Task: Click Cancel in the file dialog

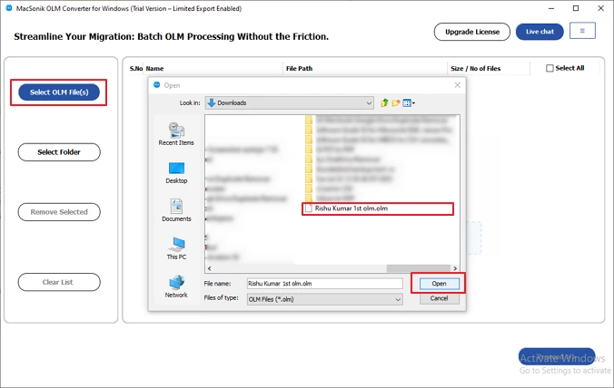Action: pos(439,298)
